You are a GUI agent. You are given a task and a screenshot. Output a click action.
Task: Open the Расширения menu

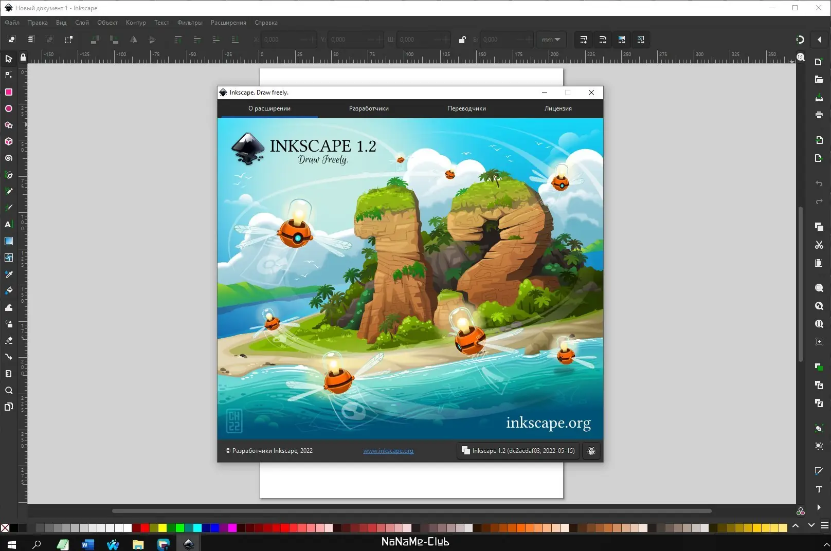pos(228,23)
